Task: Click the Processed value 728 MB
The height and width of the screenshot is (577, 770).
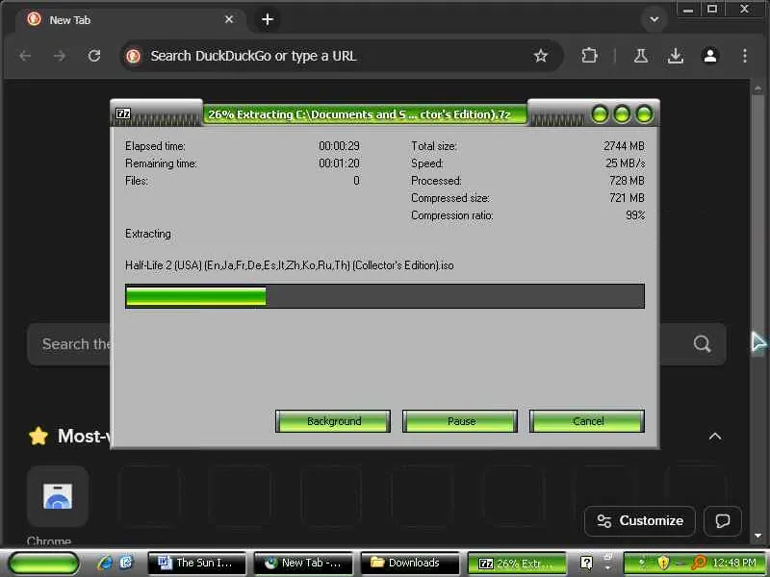Action: pyautogui.click(x=627, y=181)
